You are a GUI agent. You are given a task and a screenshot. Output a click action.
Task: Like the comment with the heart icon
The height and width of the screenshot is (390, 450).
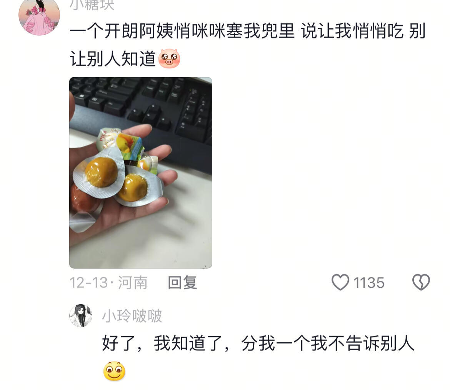click(x=340, y=282)
